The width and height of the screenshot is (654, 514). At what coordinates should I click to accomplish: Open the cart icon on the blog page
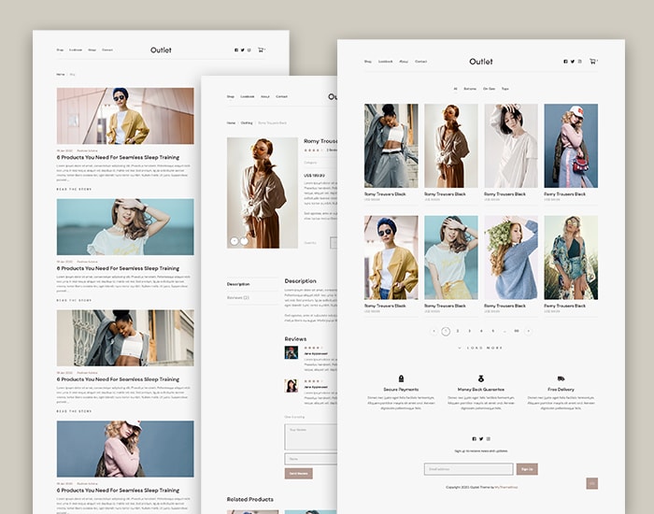point(261,50)
